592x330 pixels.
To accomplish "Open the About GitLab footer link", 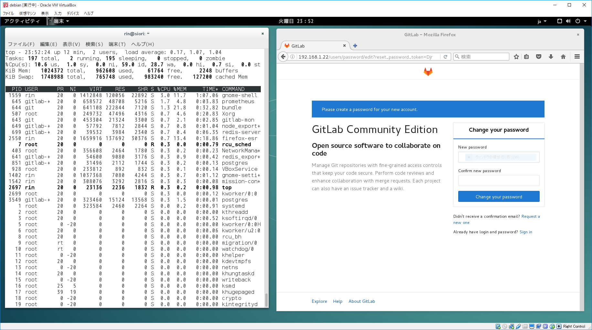I will pos(362,301).
